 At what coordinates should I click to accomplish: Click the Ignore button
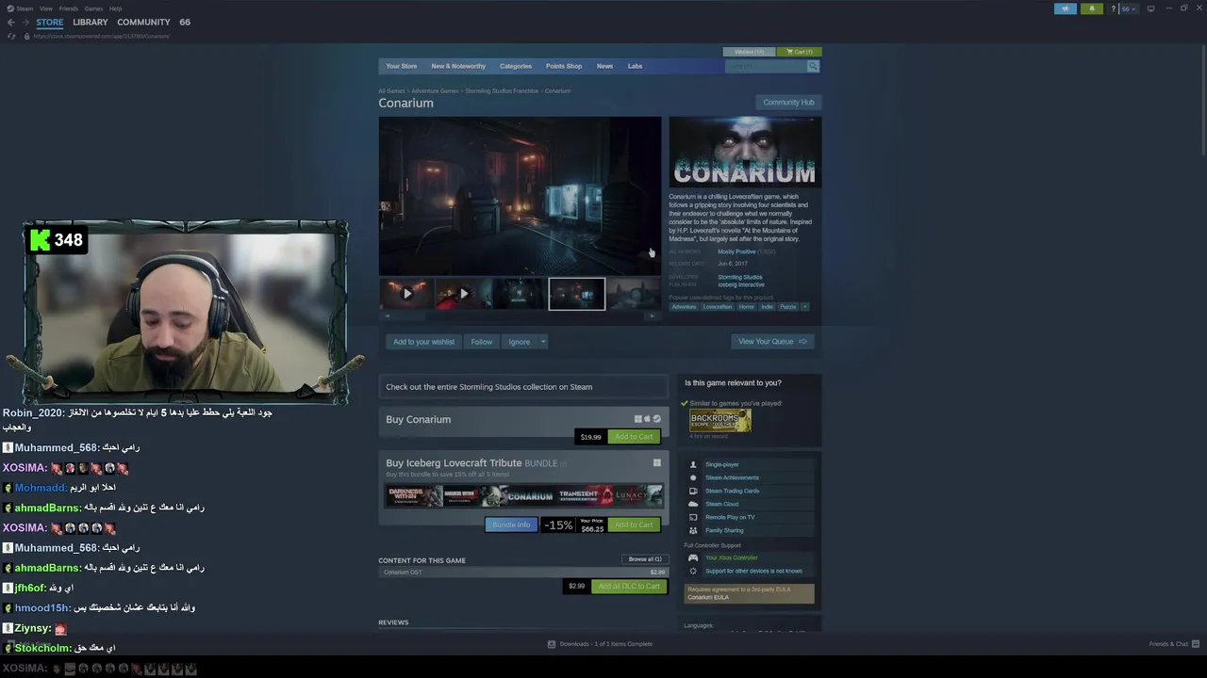tap(520, 342)
